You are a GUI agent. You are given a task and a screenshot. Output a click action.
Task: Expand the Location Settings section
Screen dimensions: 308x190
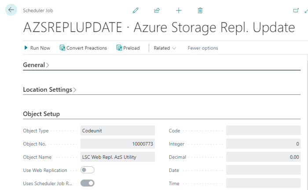tap(49, 90)
